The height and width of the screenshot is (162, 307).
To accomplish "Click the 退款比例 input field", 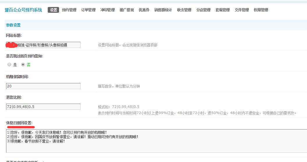I will point(43,107).
